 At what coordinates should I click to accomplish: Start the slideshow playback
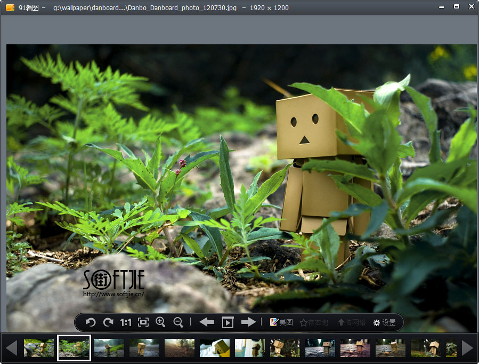228,322
